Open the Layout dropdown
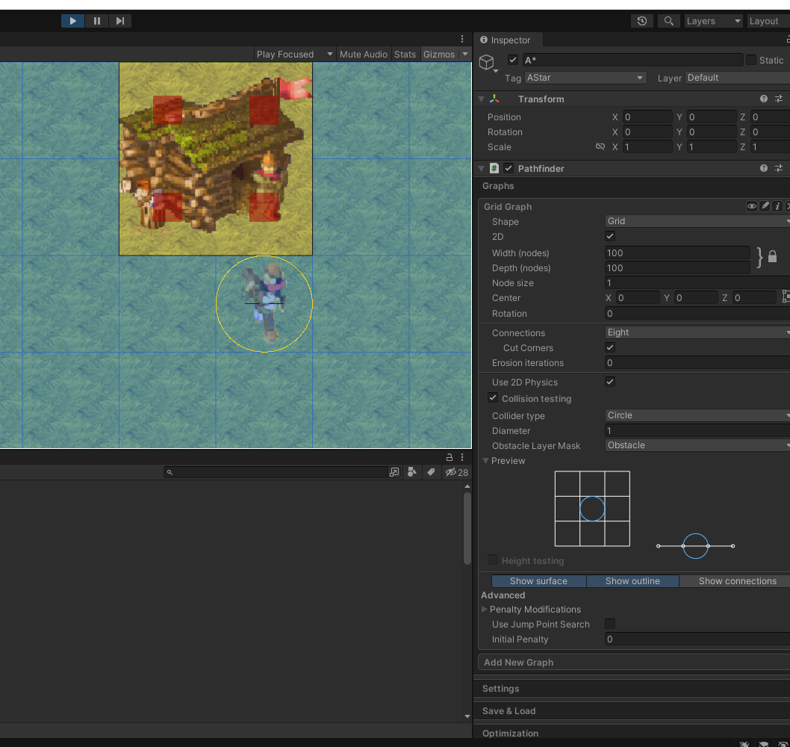This screenshot has height=747, width=790. point(768,21)
